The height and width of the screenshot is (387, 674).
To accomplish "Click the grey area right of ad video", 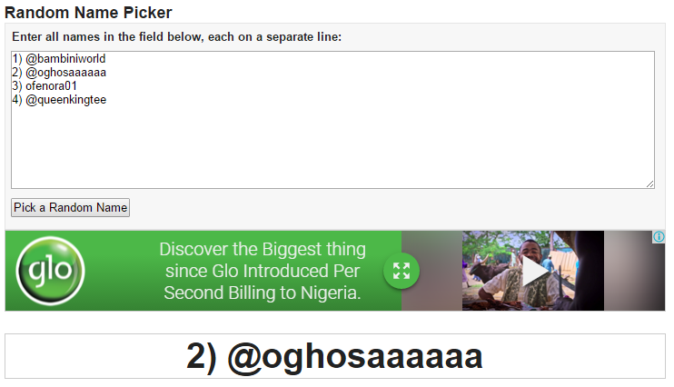I will (634, 271).
